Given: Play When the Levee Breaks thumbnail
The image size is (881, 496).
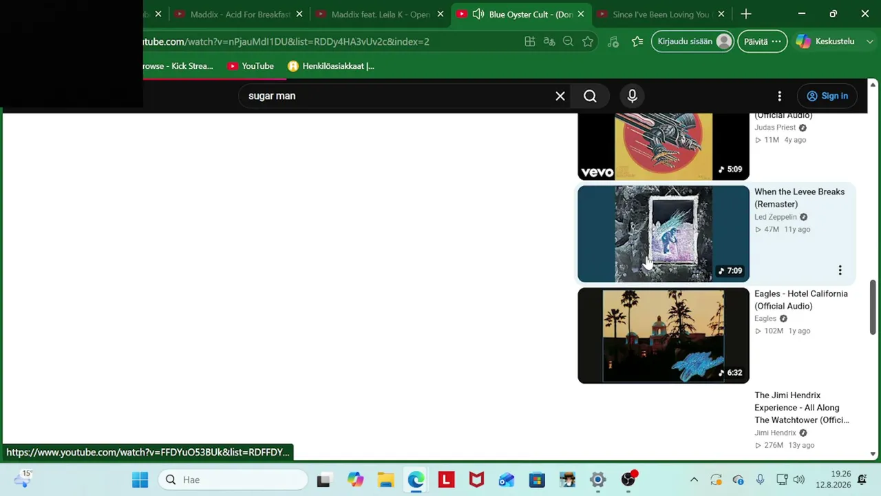Looking at the screenshot, I should point(664,234).
